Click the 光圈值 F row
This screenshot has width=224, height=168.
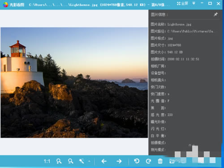coord(160,101)
